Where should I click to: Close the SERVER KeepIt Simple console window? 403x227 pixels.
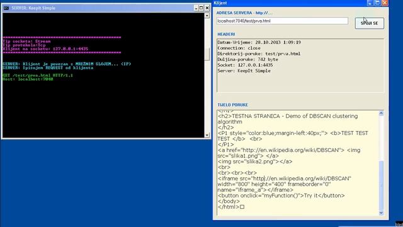click(x=207, y=8)
